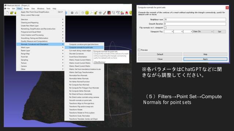This screenshot has height=131, width=234.
Task: Click the Help button in dialog
Action: tap(205, 54)
